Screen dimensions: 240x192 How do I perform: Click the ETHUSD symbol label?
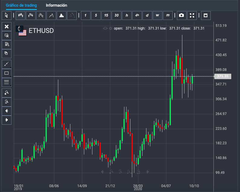41,30
